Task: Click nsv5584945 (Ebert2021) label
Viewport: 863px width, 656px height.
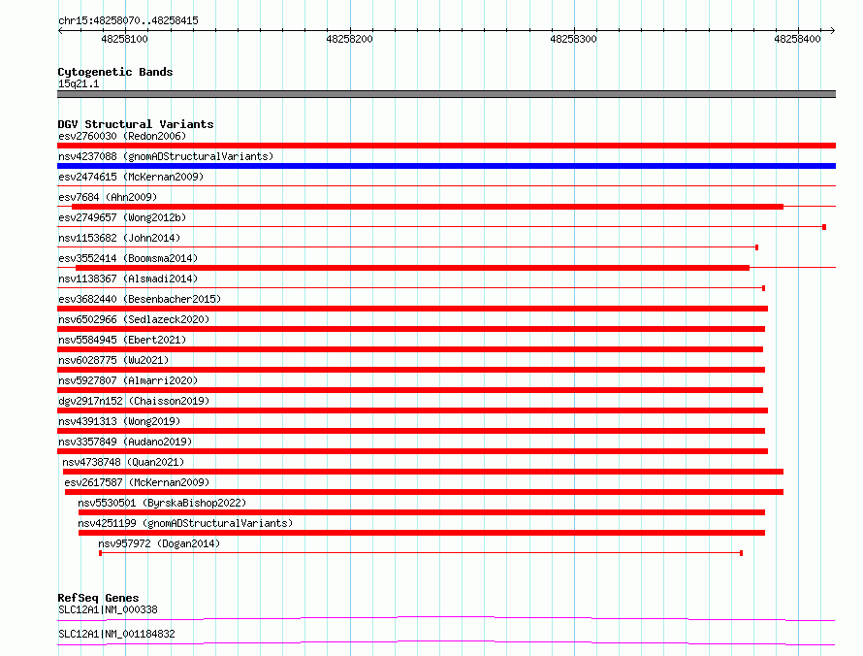Action: coord(122,340)
